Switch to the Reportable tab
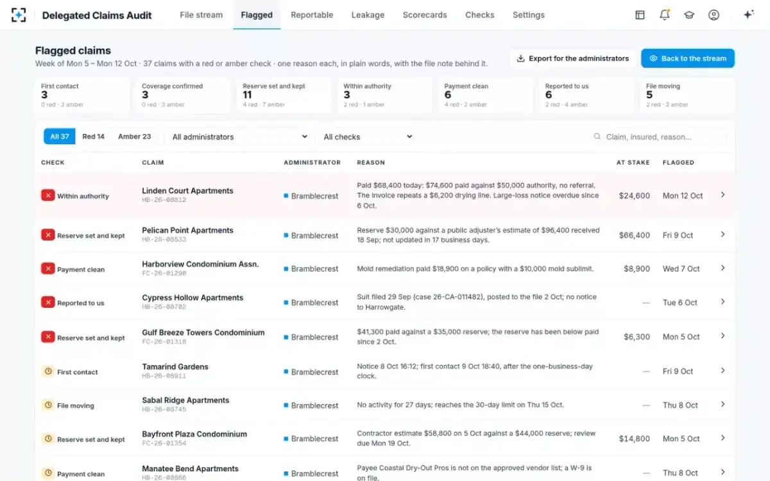 [312, 15]
